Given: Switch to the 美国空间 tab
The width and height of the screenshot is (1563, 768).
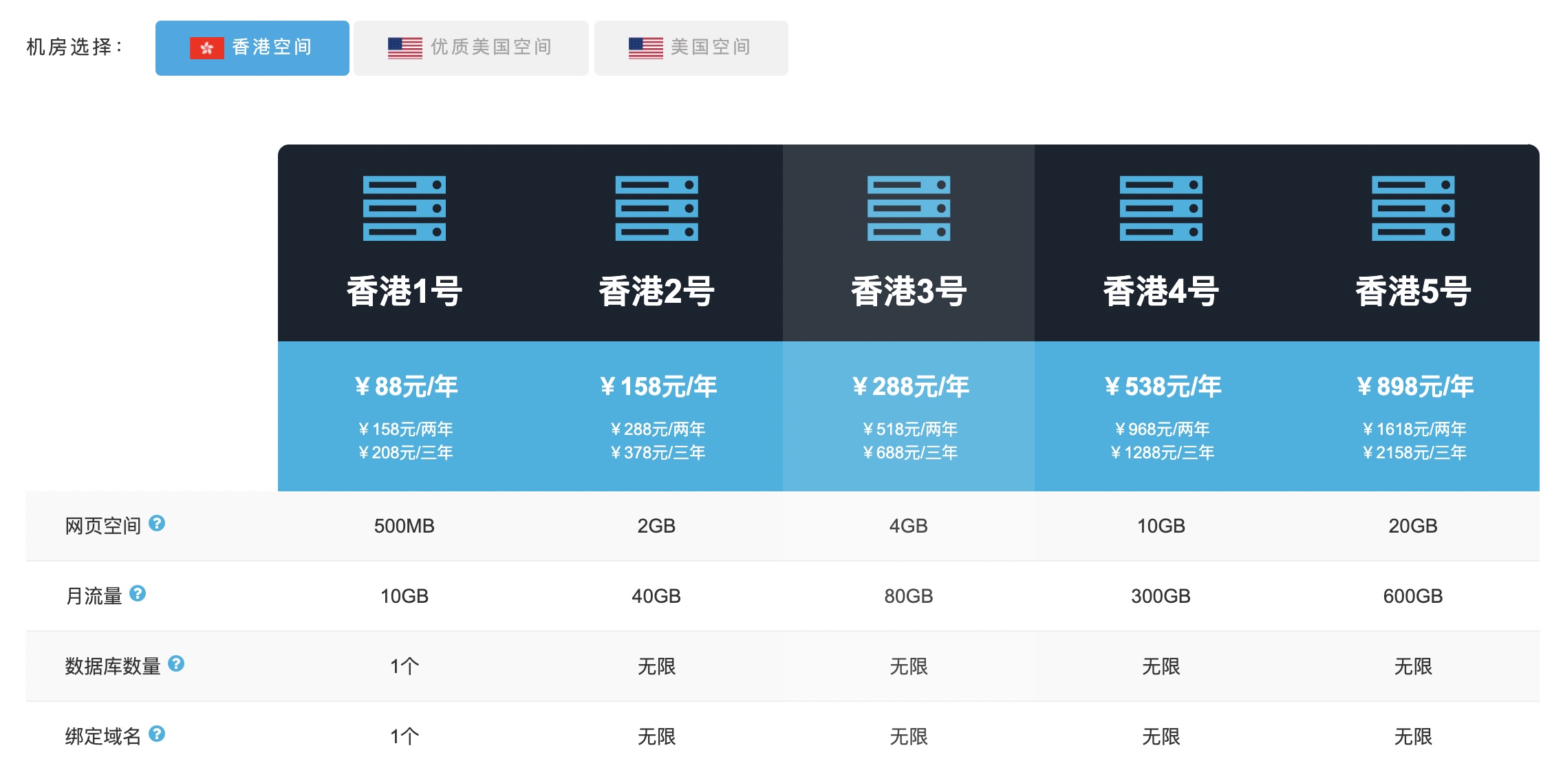Looking at the screenshot, I should coord(690,47).
